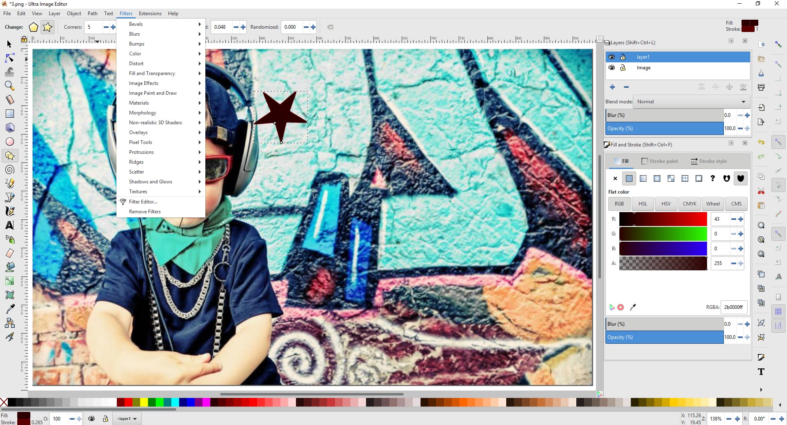
Task: Select the Pencil freehand tool
Action: tap(9, 183)
